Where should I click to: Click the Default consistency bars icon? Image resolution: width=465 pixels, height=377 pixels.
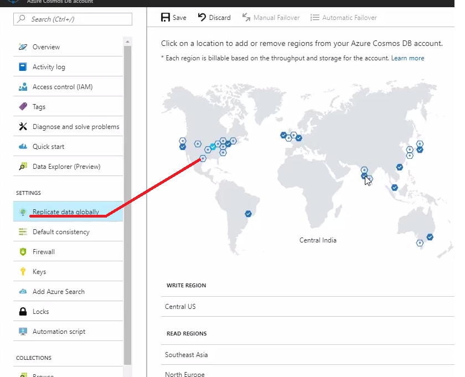click(23, 231)
